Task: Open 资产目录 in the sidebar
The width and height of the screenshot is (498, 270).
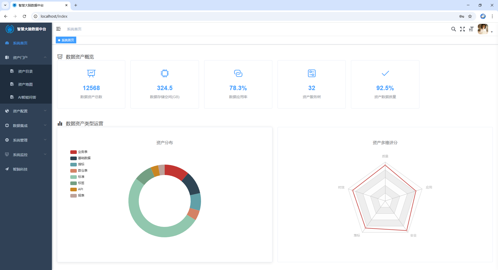Action: [25, 71]
